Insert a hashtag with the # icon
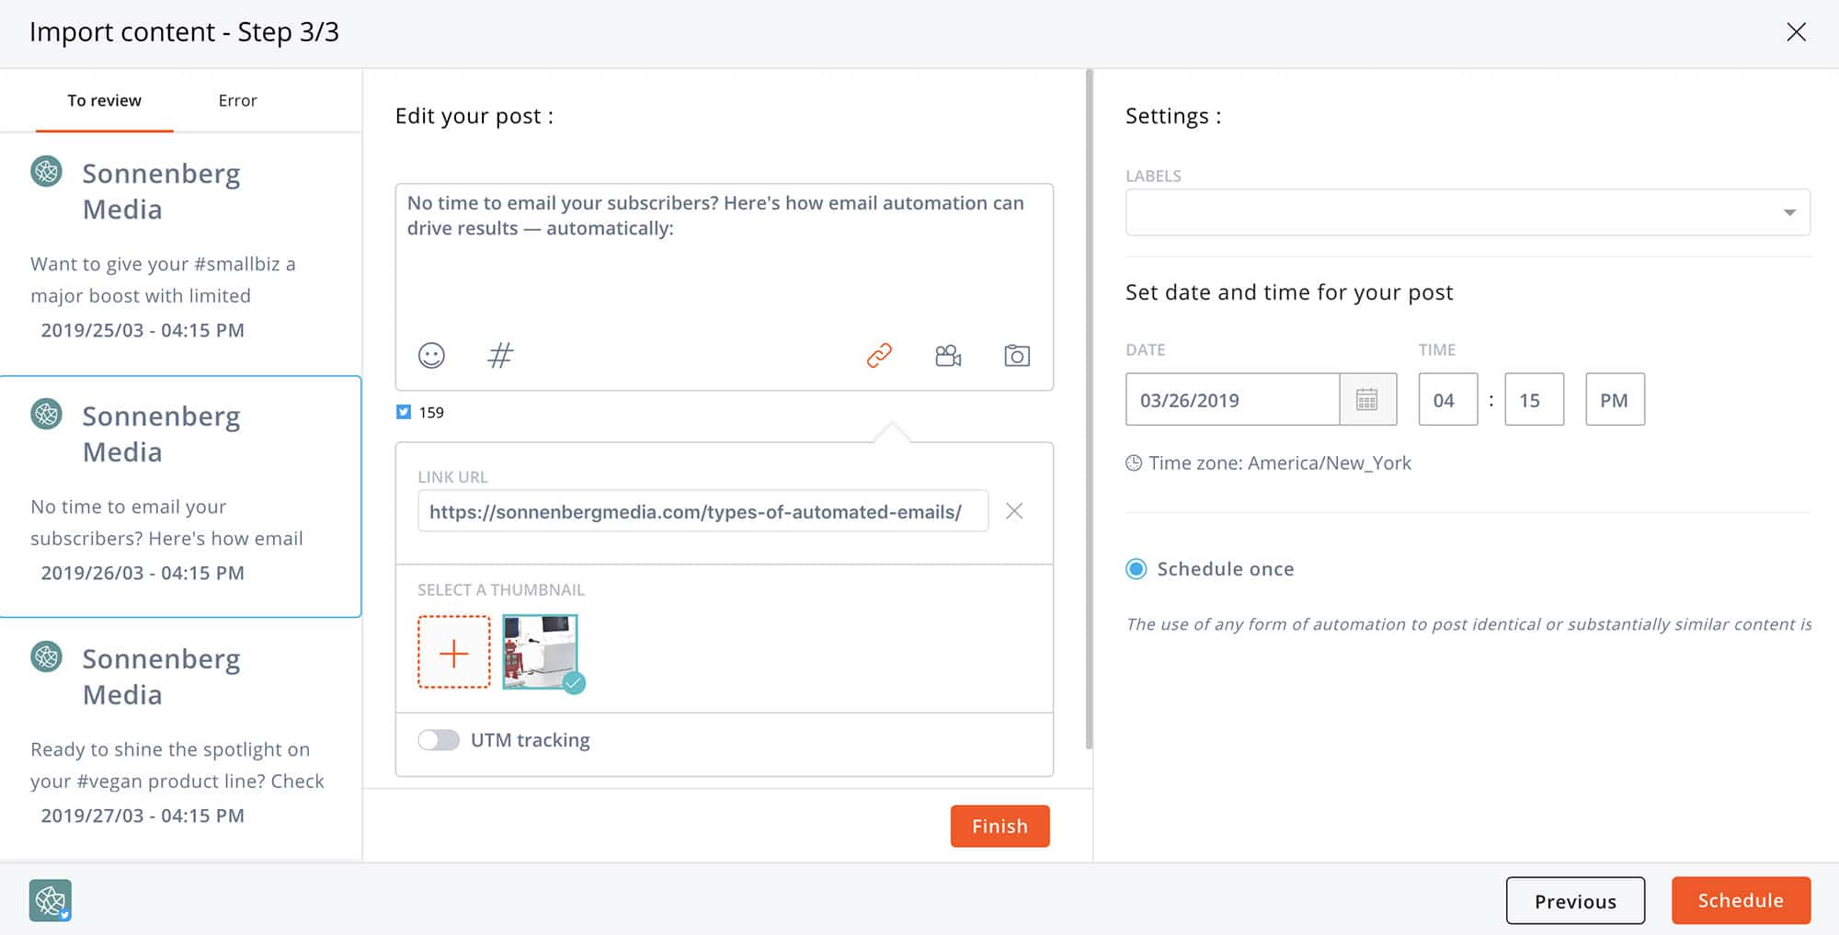Viewport: 1839px width, 935px height. (500, 355)
